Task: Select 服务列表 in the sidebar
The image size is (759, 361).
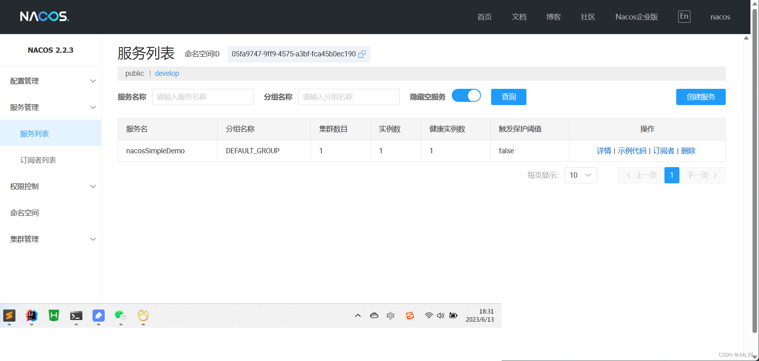Action: coord(51,134)
